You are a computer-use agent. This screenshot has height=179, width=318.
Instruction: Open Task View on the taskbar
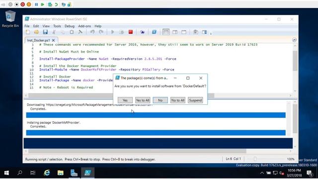[x=33, y=173]
